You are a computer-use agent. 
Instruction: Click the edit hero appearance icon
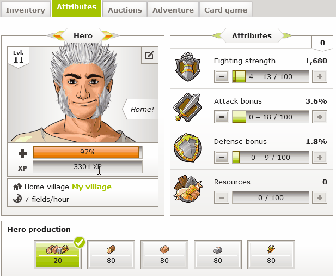tap(150, 55)
